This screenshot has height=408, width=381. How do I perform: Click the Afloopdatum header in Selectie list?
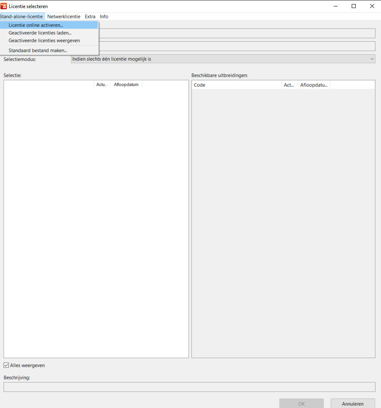pyautogui.click(x=126, y=85)
